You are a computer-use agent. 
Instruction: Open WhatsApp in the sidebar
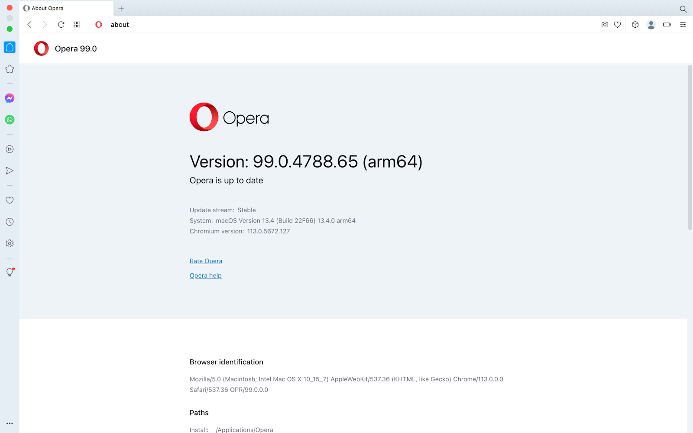click(10, 120)
